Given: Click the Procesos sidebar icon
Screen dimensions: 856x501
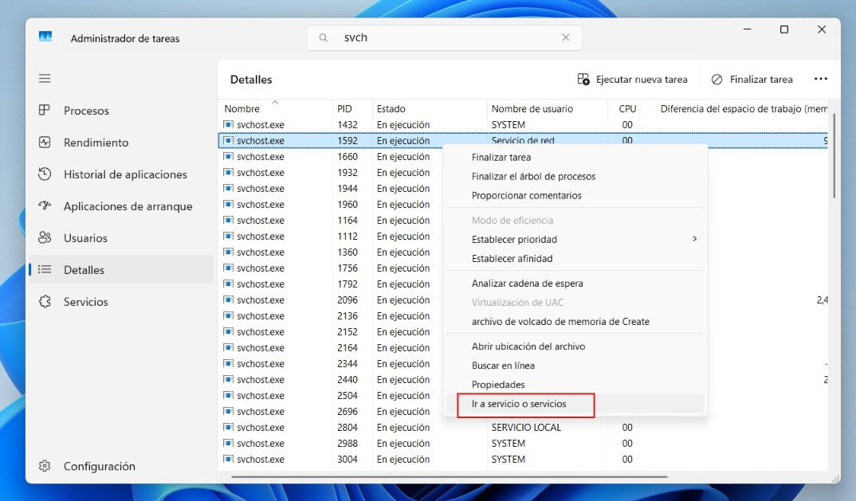Looking at the screenshot, I should click(x=45, y=110).
